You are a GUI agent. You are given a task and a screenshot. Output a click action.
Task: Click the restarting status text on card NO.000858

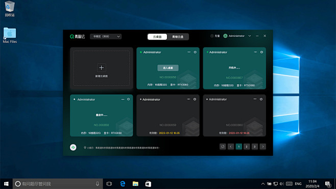pos(101,115)
